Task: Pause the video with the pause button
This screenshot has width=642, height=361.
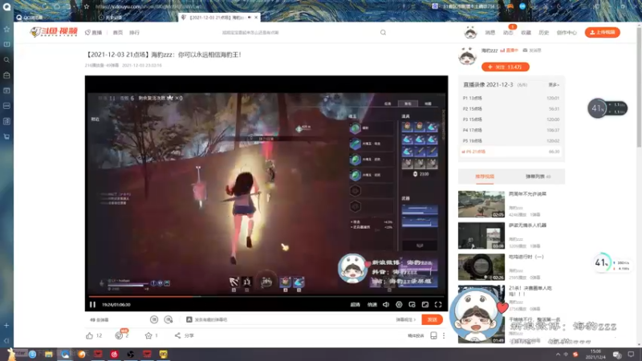Action: (92, 305)
